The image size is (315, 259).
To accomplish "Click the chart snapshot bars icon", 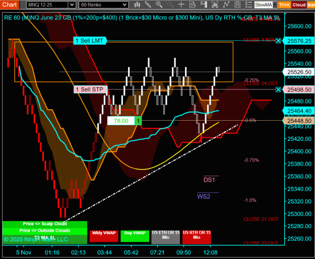I will [215, 5].
